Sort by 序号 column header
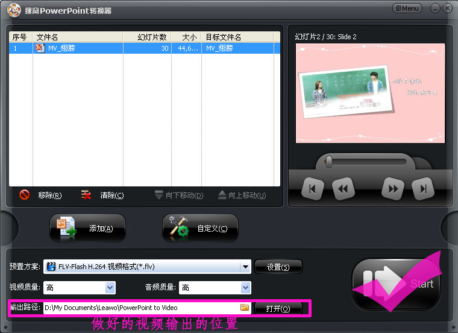 tap(20, 37)
